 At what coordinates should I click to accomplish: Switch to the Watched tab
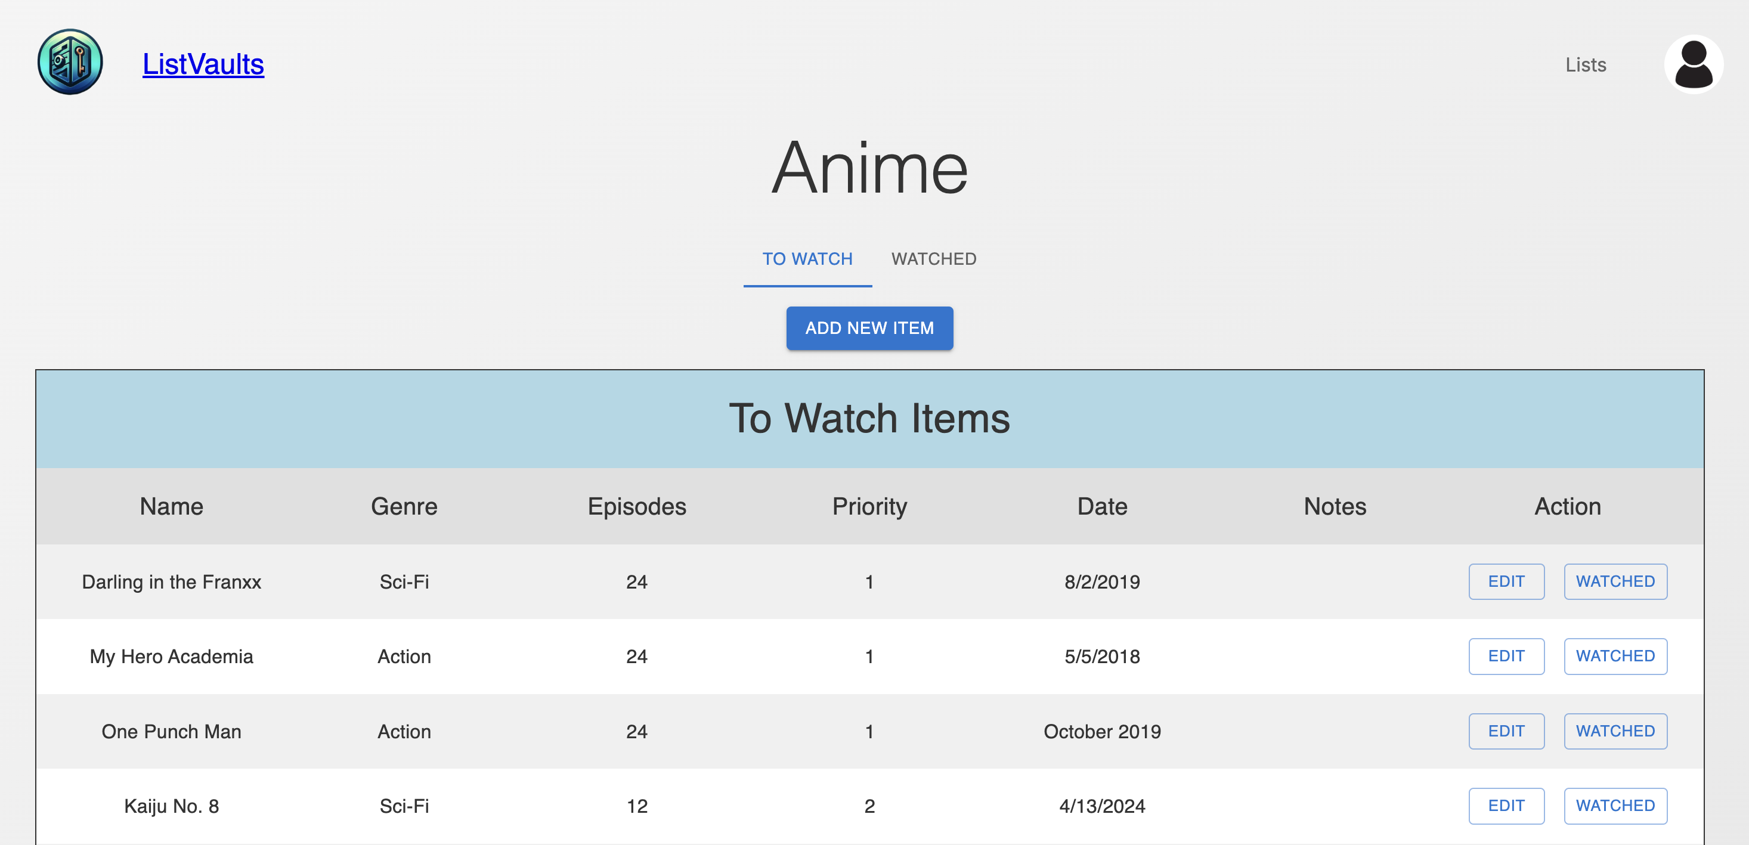933,259
